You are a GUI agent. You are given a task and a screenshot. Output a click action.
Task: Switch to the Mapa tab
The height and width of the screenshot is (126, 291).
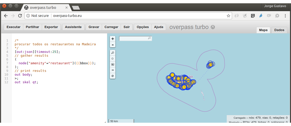click(263, 30)
